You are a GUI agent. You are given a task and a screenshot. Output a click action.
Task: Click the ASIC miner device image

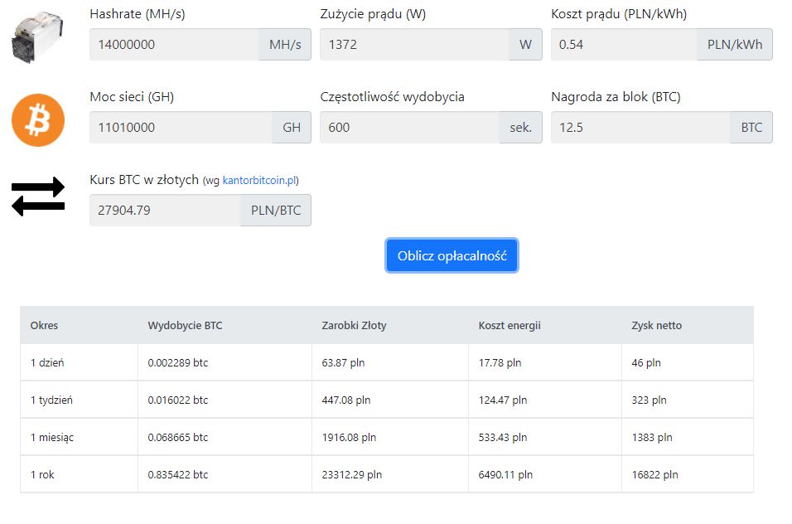click(38, 36)
